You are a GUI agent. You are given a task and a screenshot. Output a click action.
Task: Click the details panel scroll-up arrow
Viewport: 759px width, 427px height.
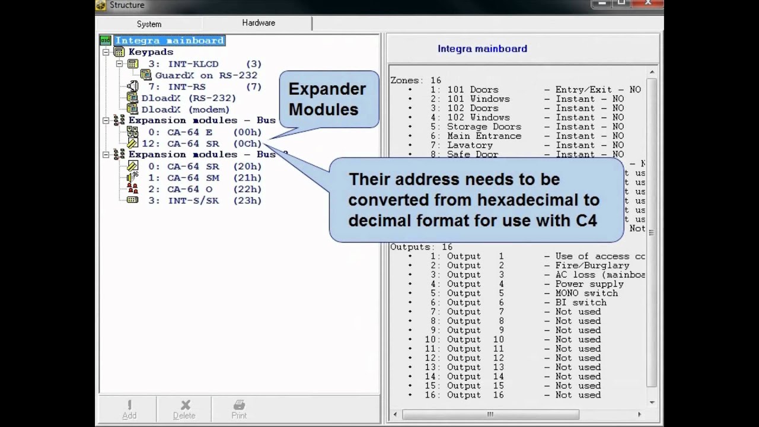pos(652,72)
